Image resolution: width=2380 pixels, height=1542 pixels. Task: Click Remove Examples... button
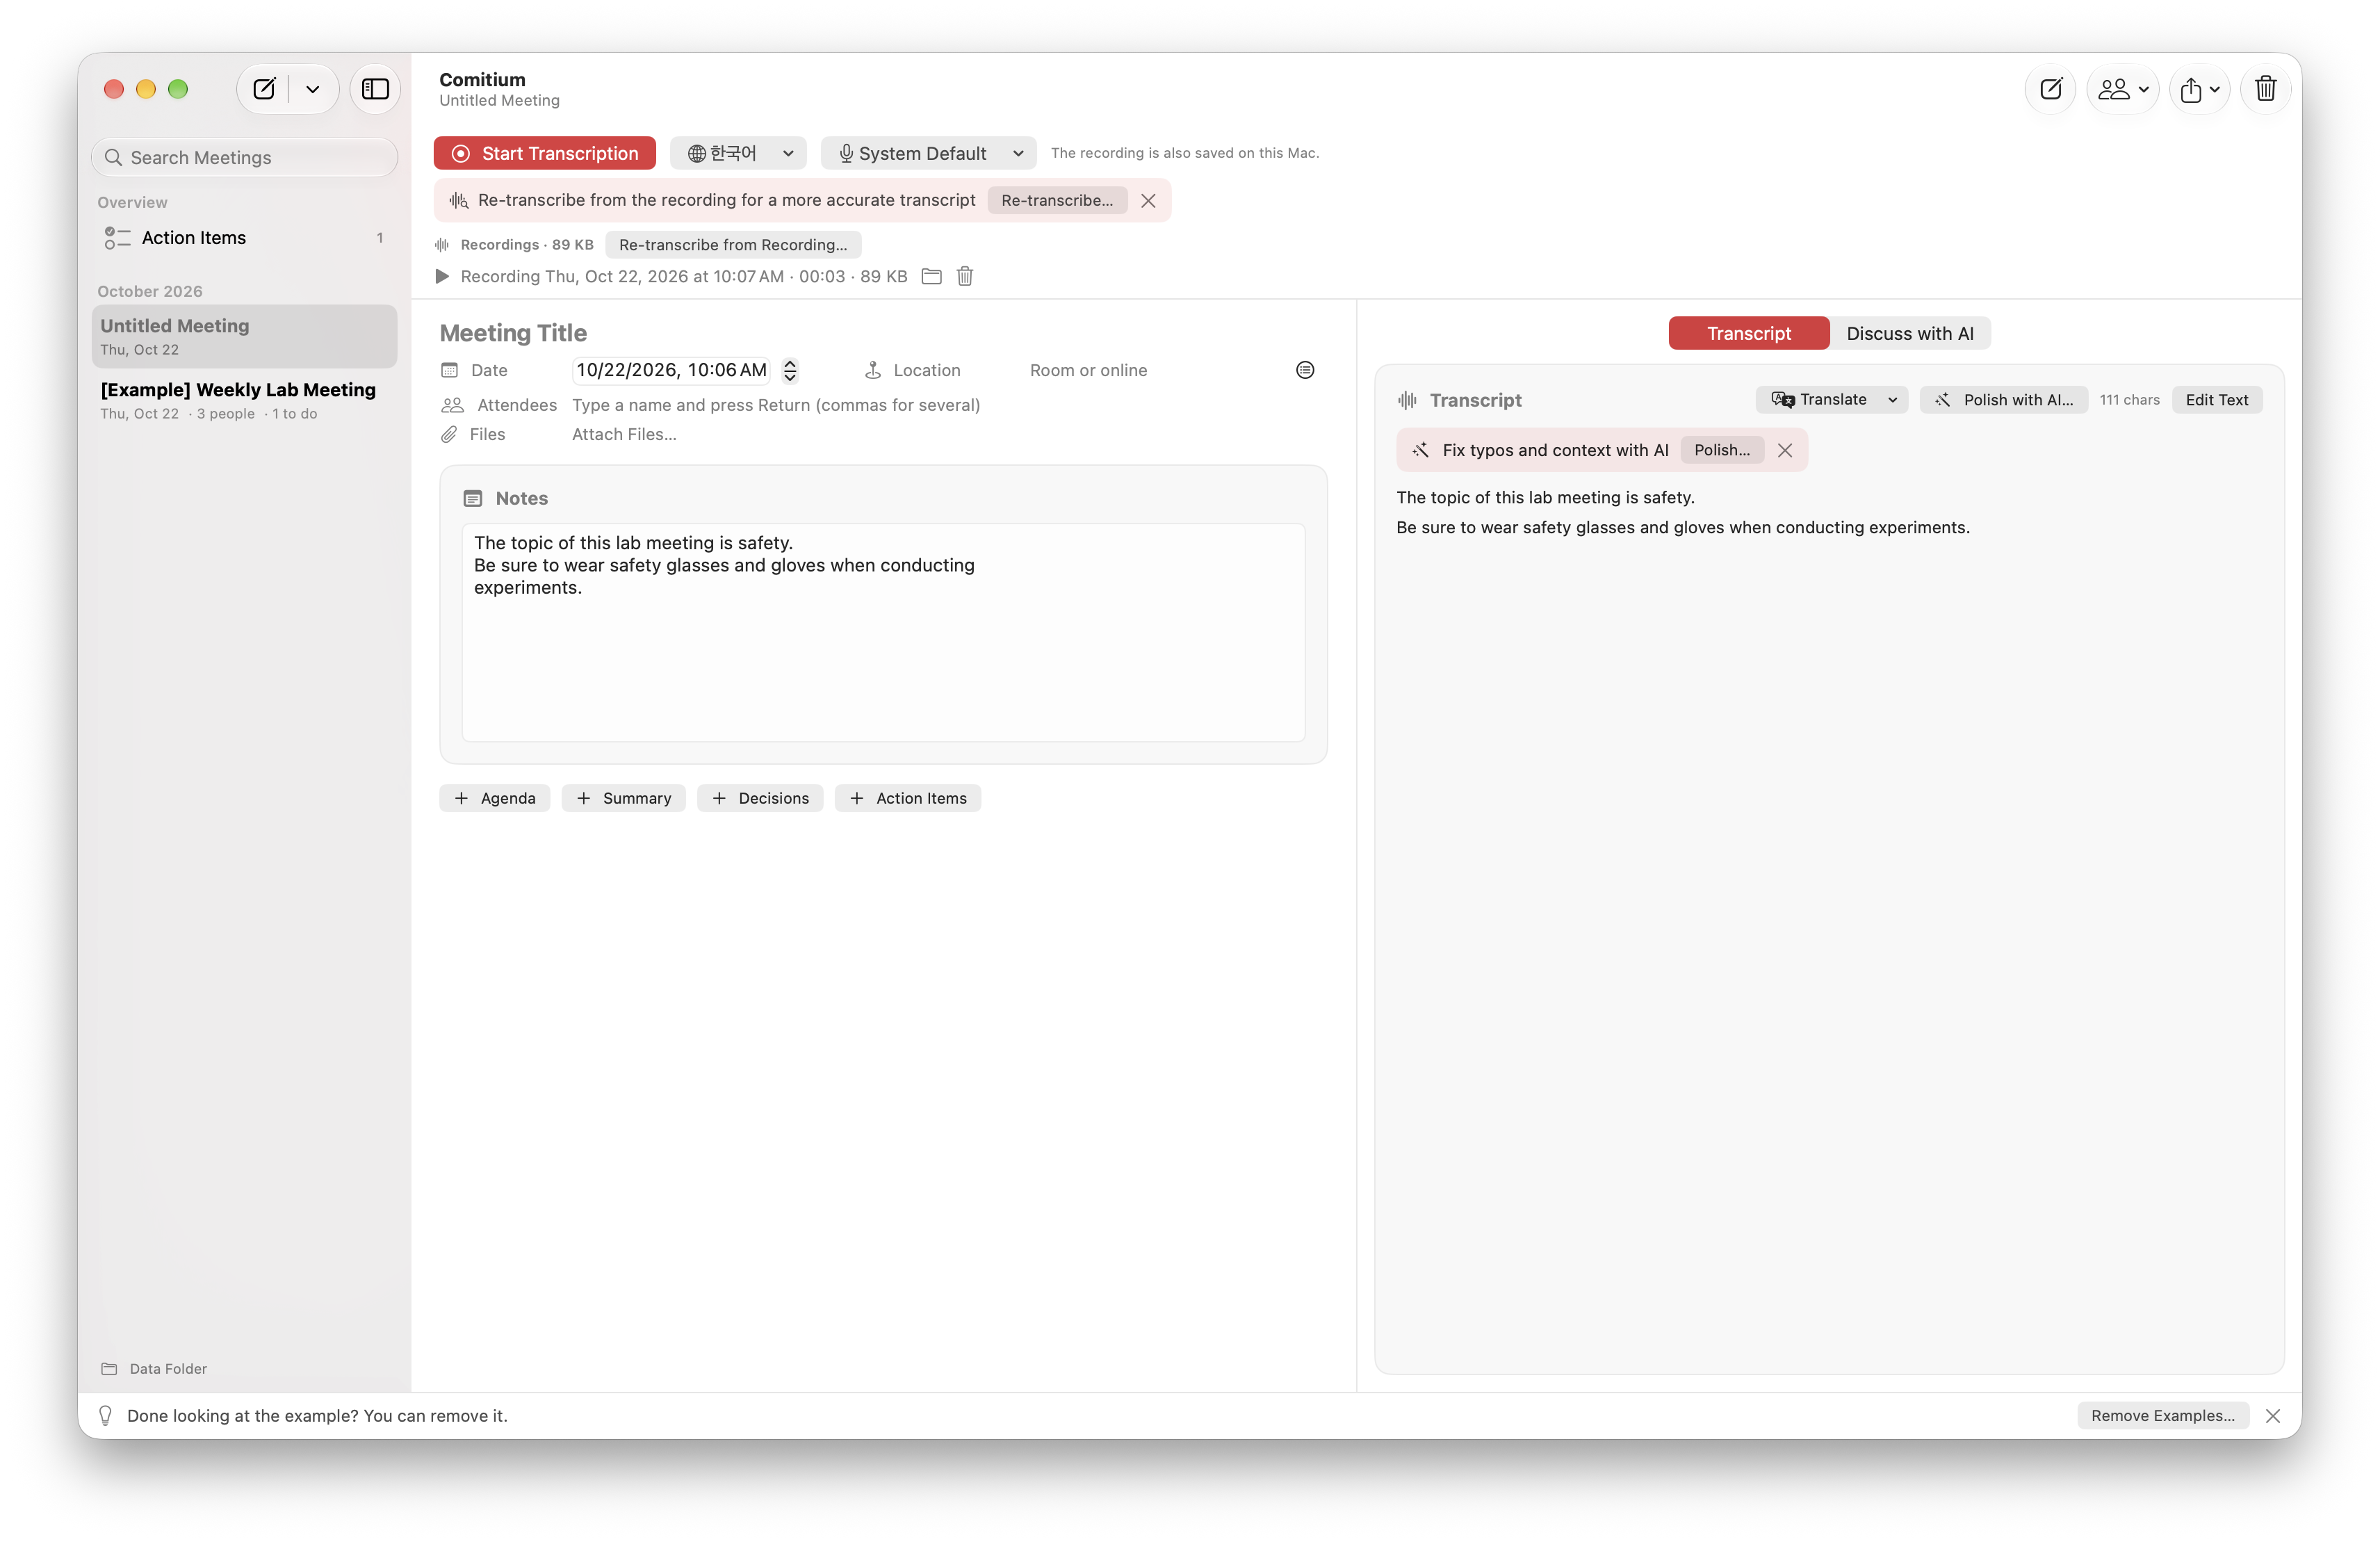pos(2163,1416)
